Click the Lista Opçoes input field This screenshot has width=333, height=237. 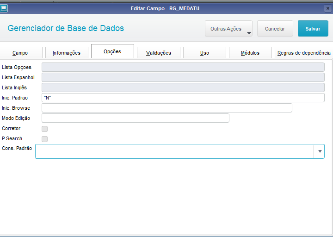pyautogui.click(x=183, y=67)
